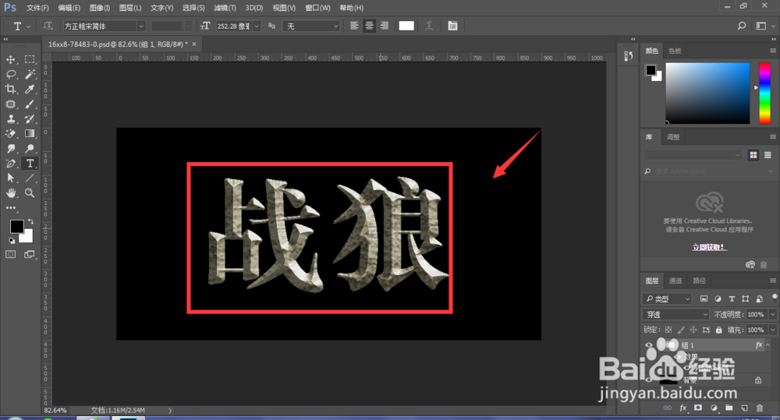The width and height of the screenshot is (780, 420).
Task: Toggle text orientation in options bar
Action: coord(48,26)
